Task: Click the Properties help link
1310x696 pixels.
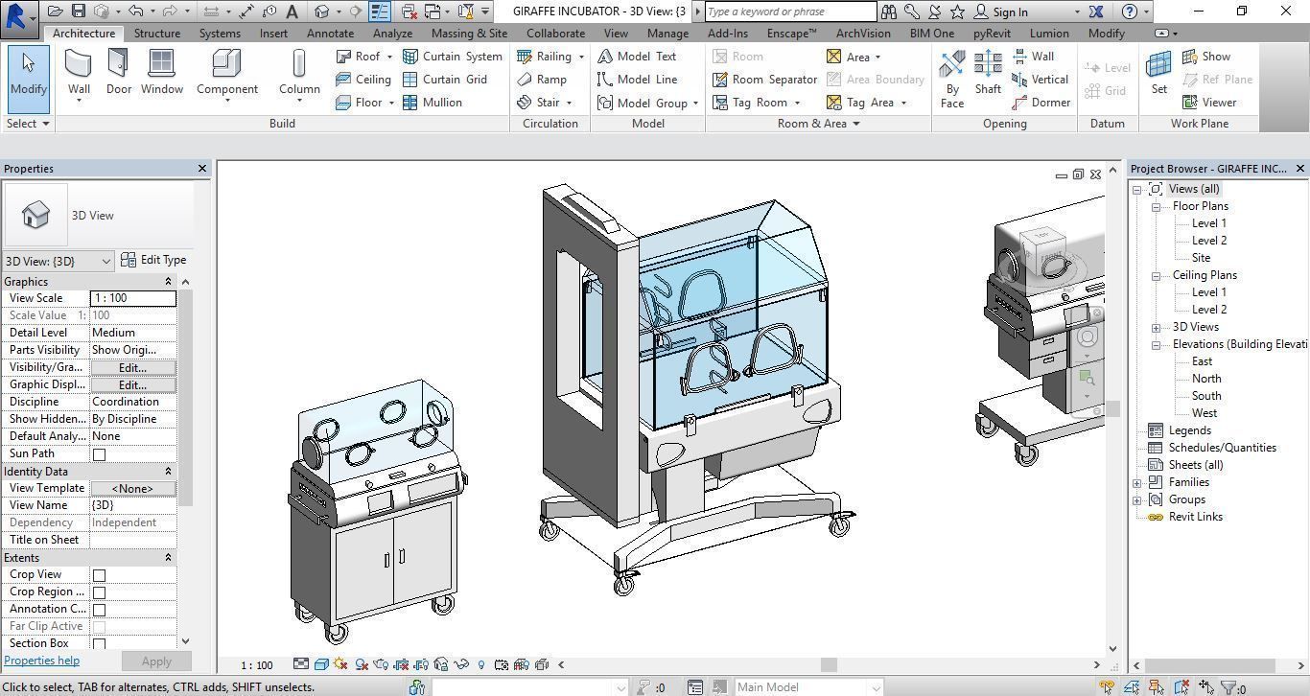Action: 42,661
